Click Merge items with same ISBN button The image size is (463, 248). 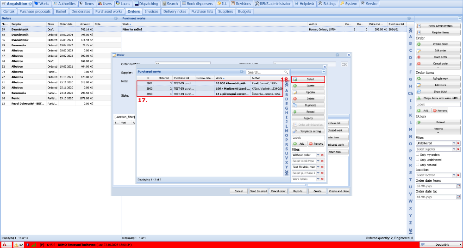pyautogui.click(x=438, y=98)
